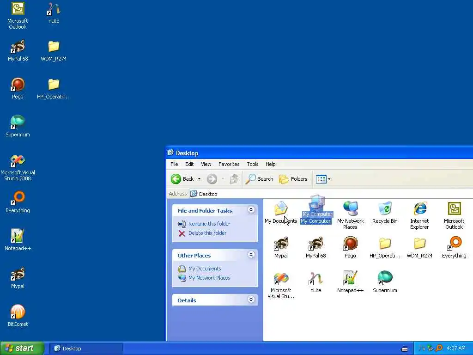Open the Tools menu
Viewport: 473px width, 355px height.
tap(253, 164)
